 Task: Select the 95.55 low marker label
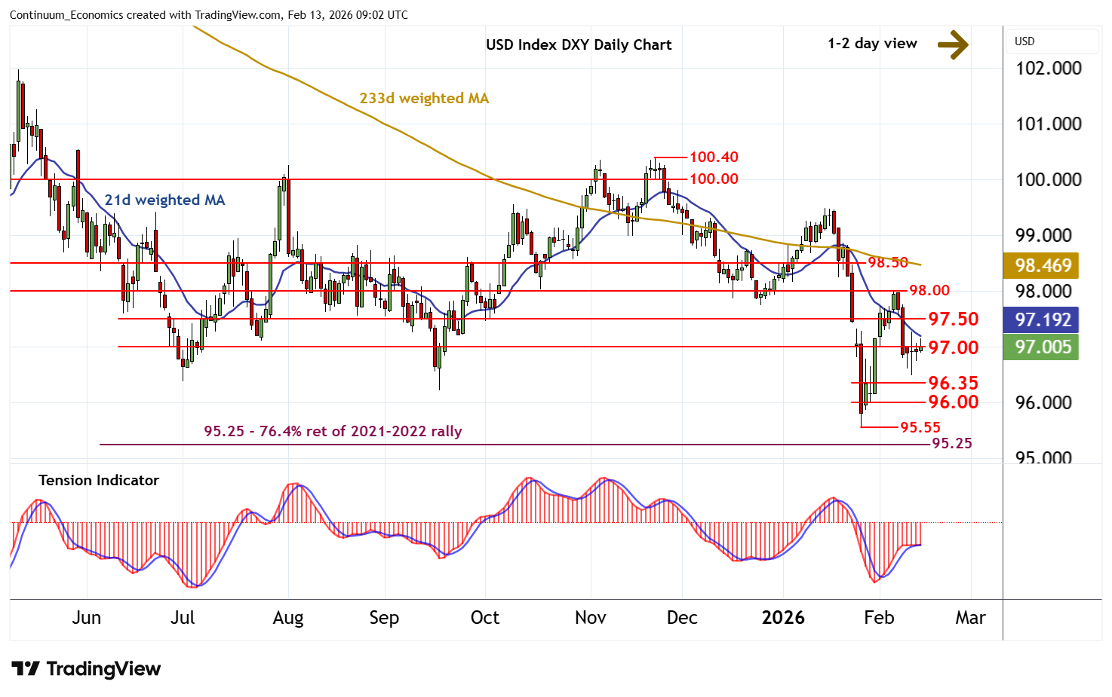coord(920,427)
